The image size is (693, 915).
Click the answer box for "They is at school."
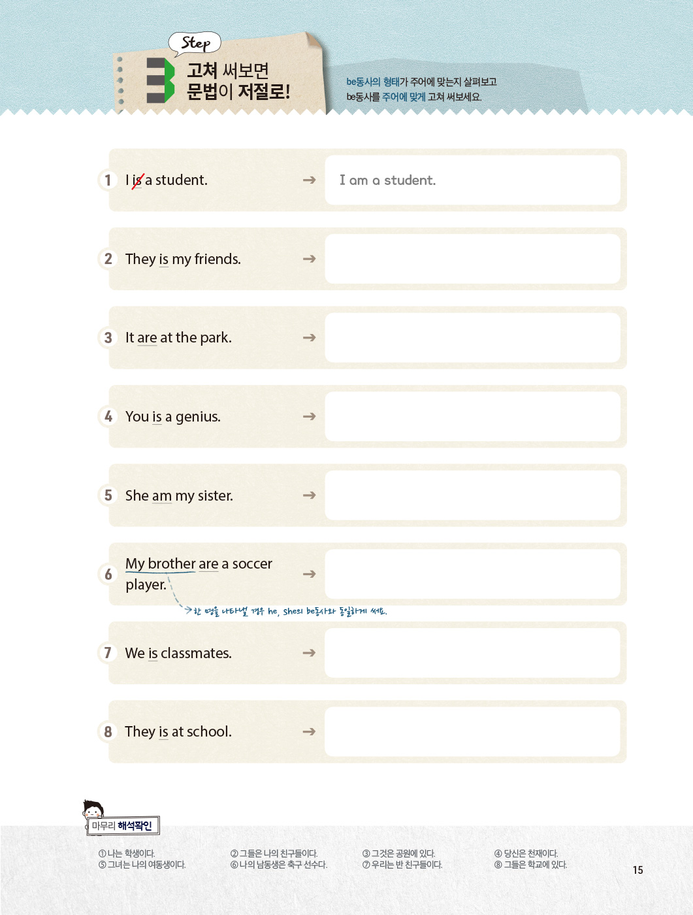click(472, 731)
